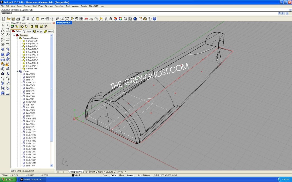292x182 pixels.
Task: Click the Rectangle tool in sidebar
Action: point(7,40)
